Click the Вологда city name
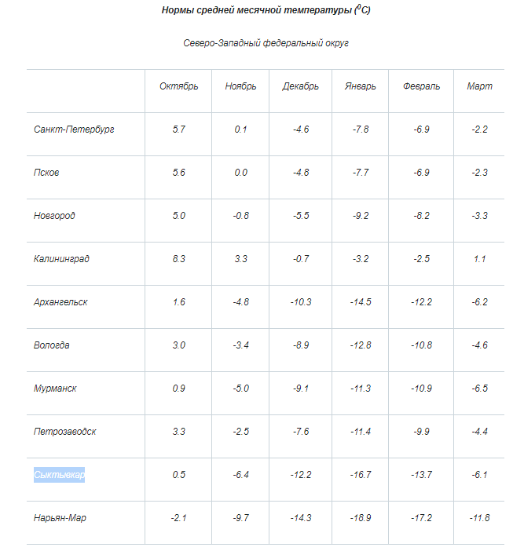This screenshot has height=551, width=524. click(x=51, y=345)
